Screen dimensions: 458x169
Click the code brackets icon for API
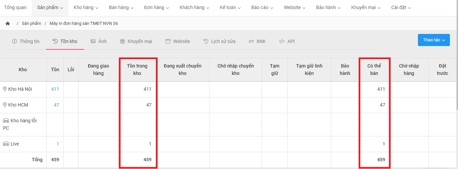click(282, 41)
